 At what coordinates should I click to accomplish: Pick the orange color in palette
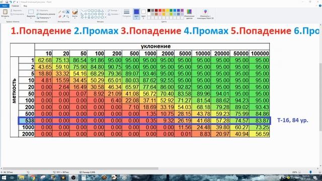pos(164,11)
